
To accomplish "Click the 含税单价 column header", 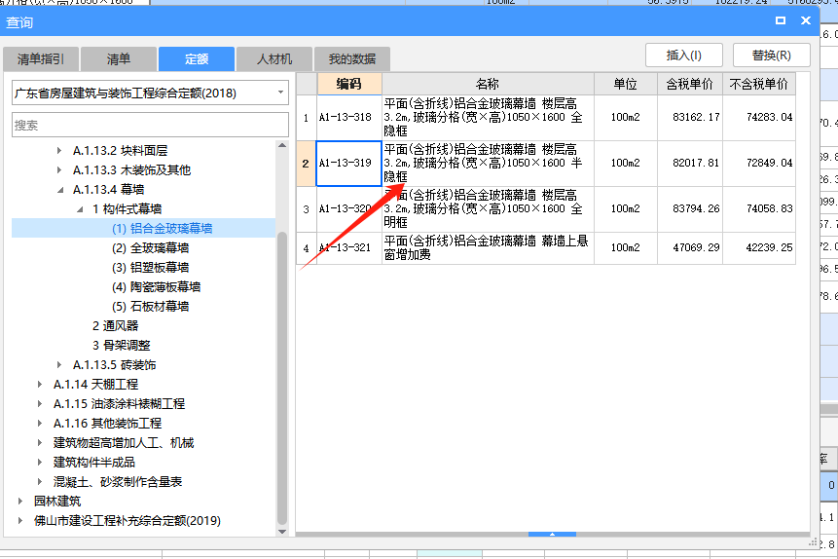I will point(689,84).
